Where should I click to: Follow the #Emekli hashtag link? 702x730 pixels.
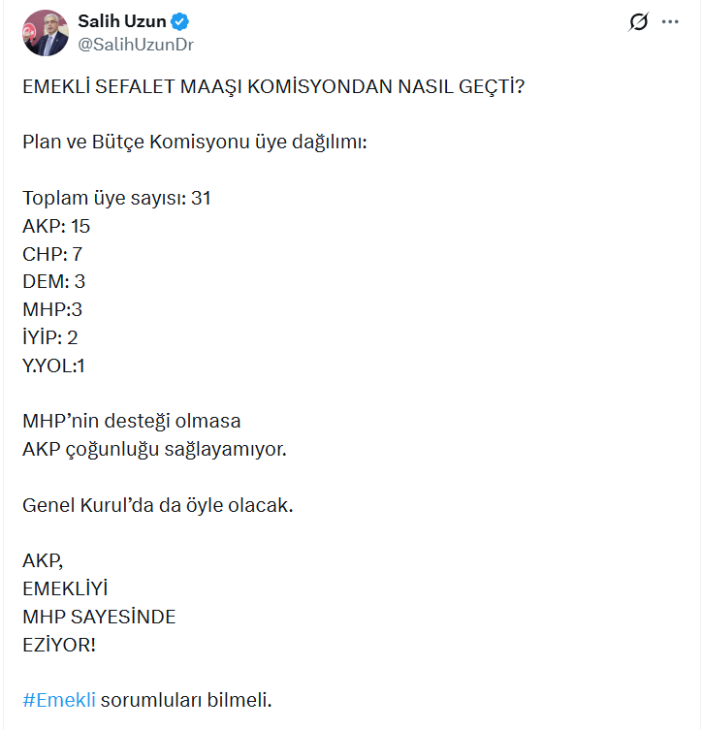click(59, 699)
